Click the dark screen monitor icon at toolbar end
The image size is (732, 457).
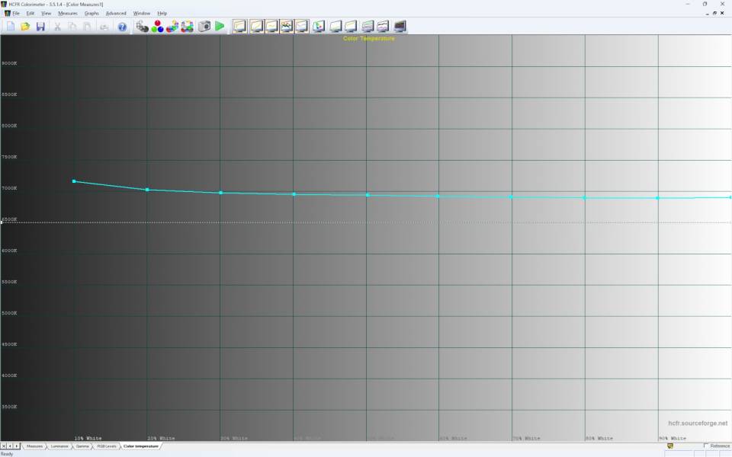coord(400,26)
